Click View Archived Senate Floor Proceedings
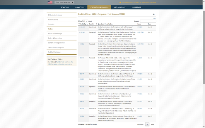This screenshot has height=128, width=205. click(x=139, y=3)
